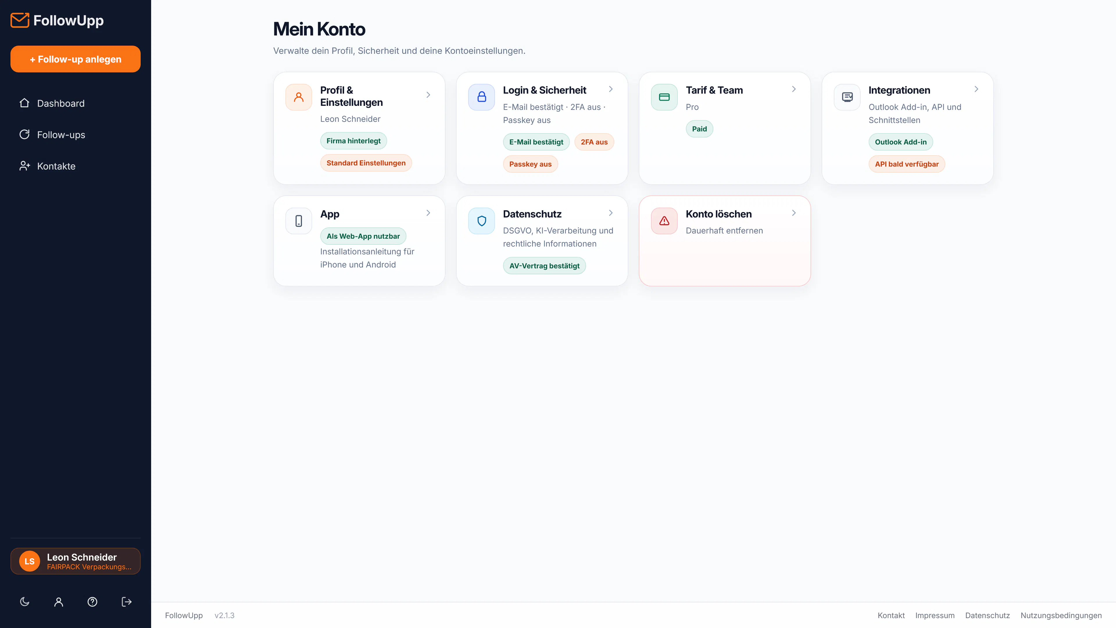The image size is (1116, 628).
Task: Open the Profil & Einstellungen card title
Action: 351,96
